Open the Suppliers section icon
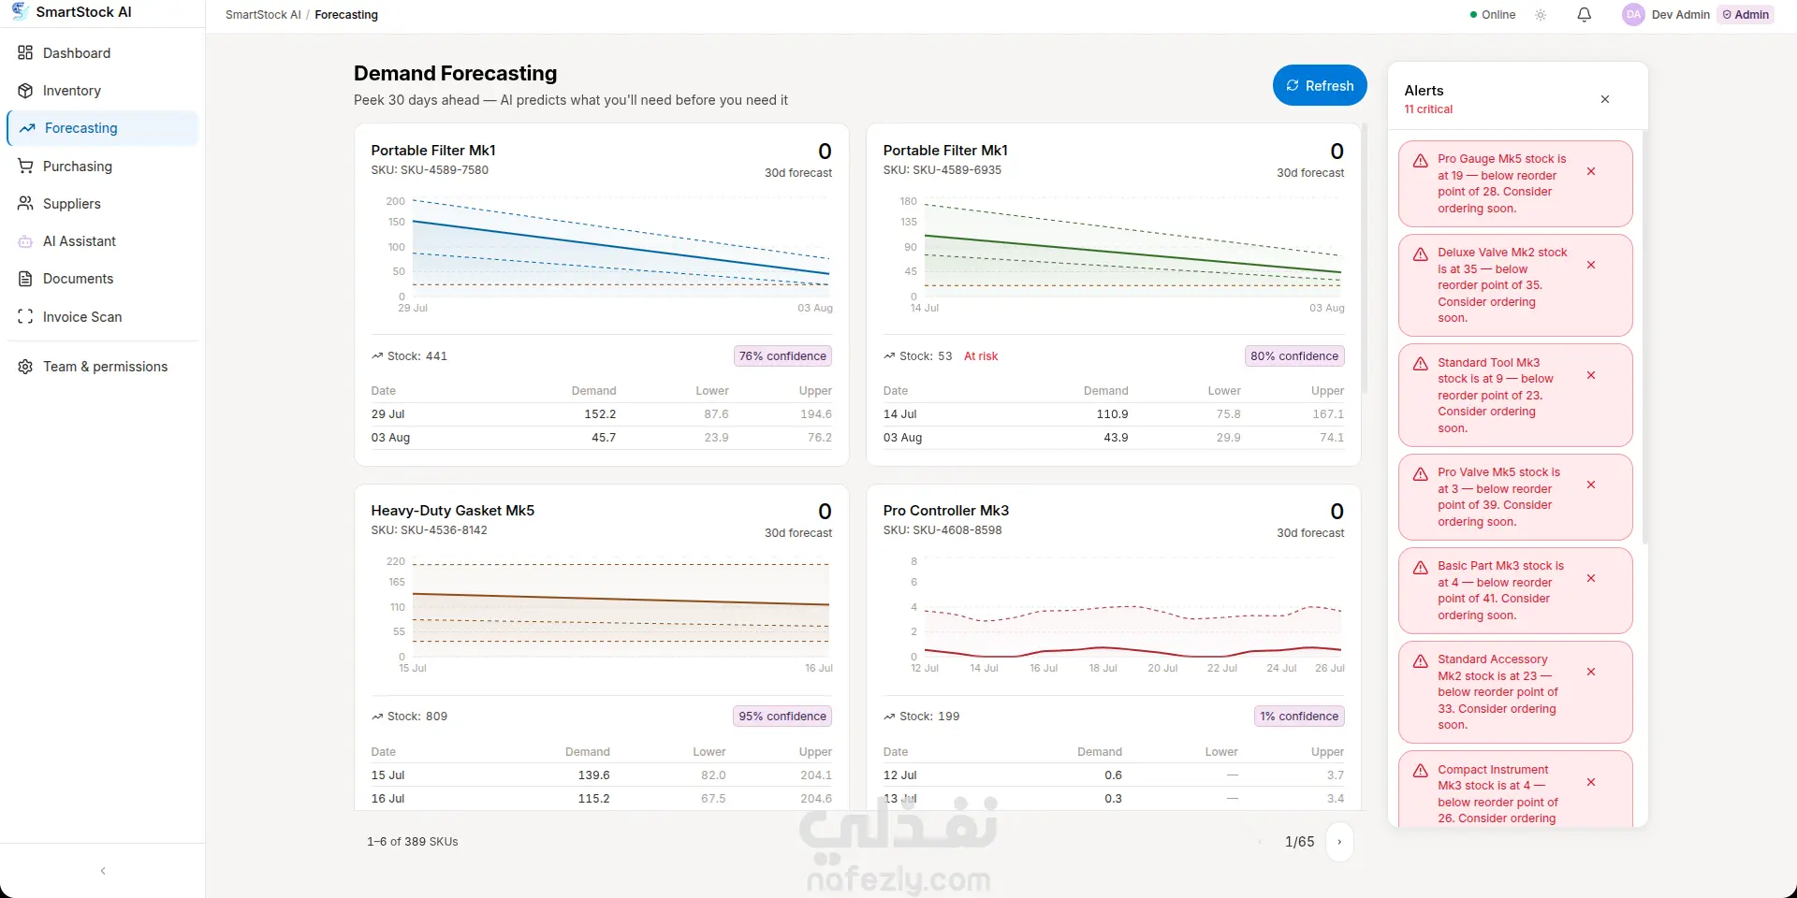 click(25, 204)
